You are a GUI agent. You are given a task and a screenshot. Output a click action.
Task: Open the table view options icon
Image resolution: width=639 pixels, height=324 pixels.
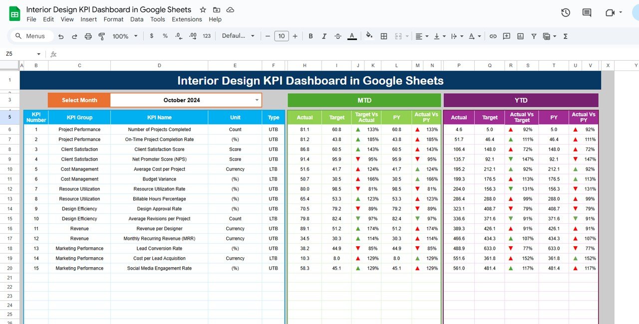click(x=549, y=36)
